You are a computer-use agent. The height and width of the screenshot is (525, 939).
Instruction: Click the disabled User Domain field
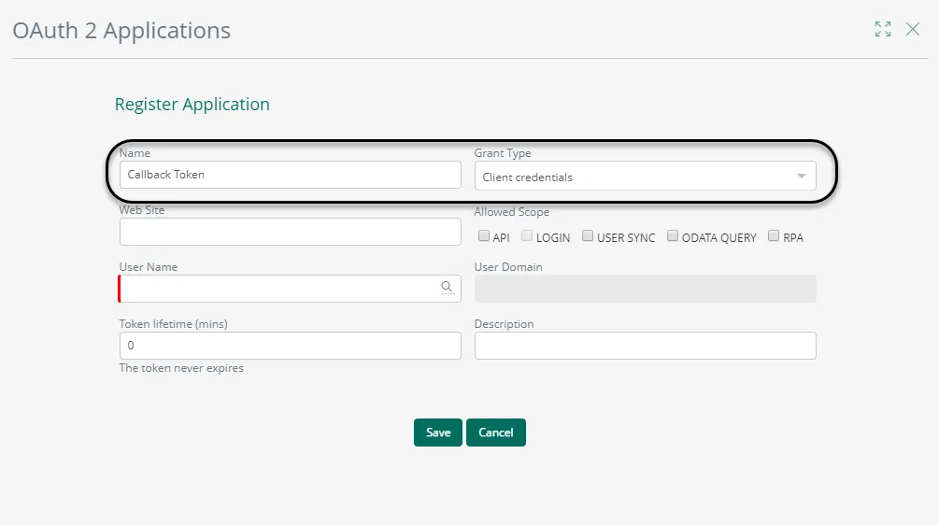[645, 289]
